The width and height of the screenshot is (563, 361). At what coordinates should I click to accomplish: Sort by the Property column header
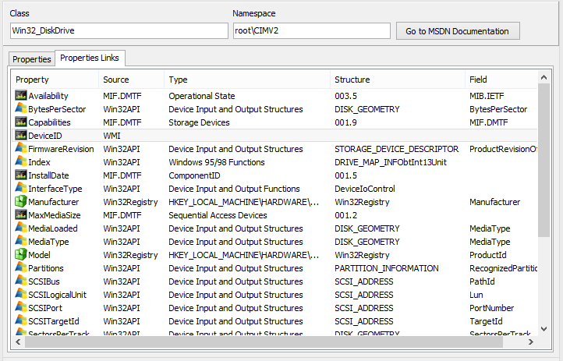point(55,80)
